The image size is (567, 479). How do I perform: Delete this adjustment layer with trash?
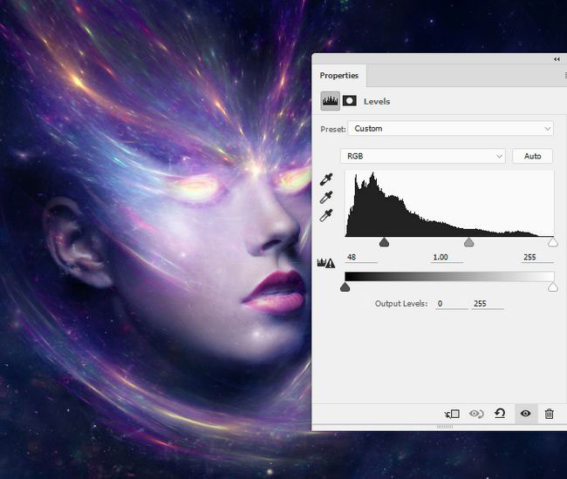550,414
